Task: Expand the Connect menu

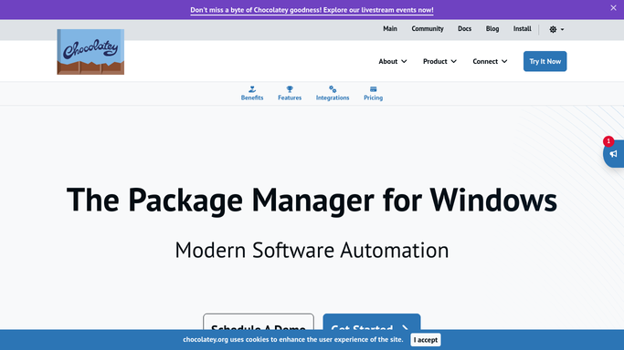Action: click(490, 61)
